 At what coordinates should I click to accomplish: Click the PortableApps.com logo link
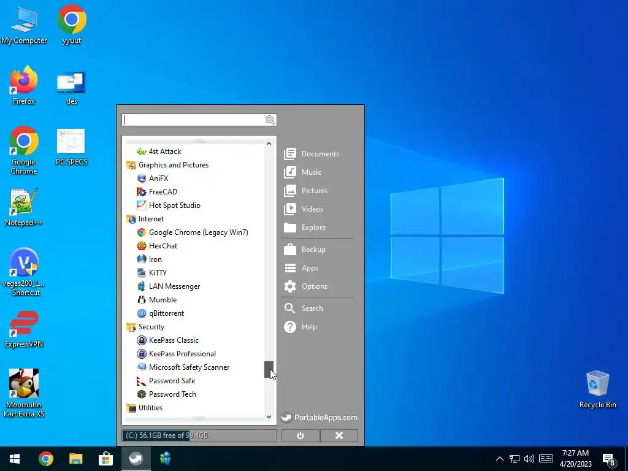tap(319, 418)
